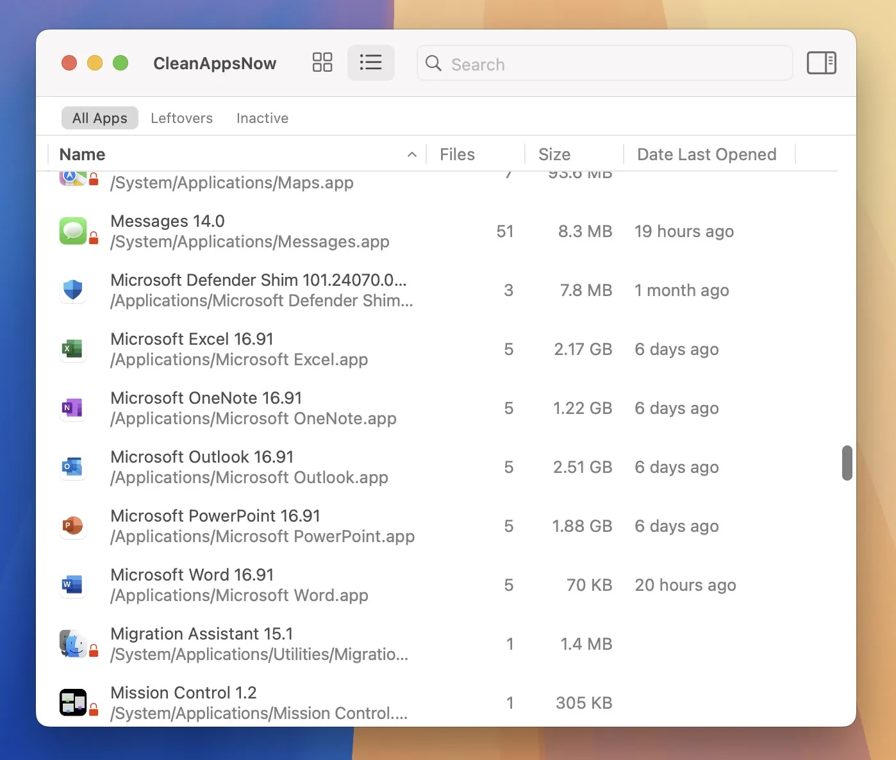Select Mission Control 1.2 title
Screen dimensions: 896x760
coord(183,693)
